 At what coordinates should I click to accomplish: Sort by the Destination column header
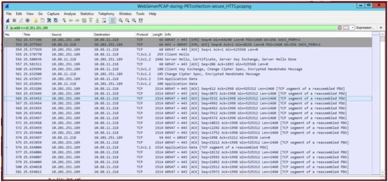click(x=114, y=35)
